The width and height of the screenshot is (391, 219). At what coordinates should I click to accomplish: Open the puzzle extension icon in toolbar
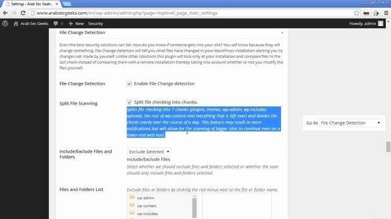coord(376,13)
